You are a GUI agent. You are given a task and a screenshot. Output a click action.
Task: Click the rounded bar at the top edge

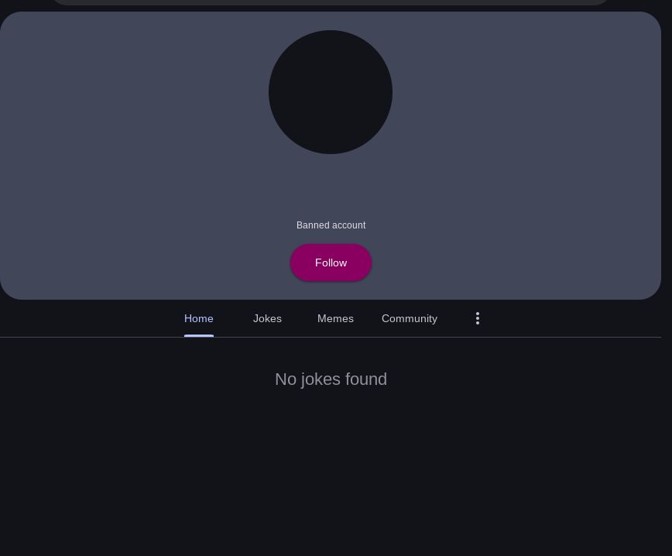click(x=331, y=2)
